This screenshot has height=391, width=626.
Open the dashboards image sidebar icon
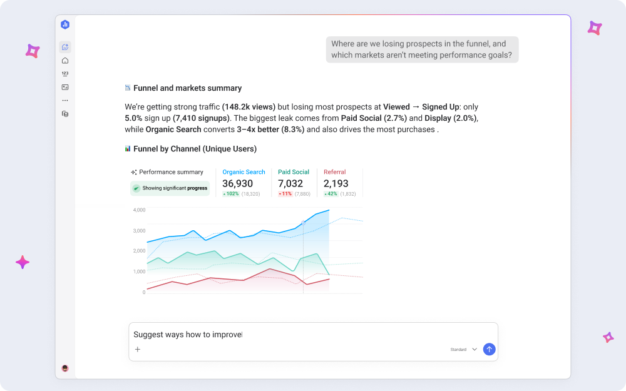65,87
